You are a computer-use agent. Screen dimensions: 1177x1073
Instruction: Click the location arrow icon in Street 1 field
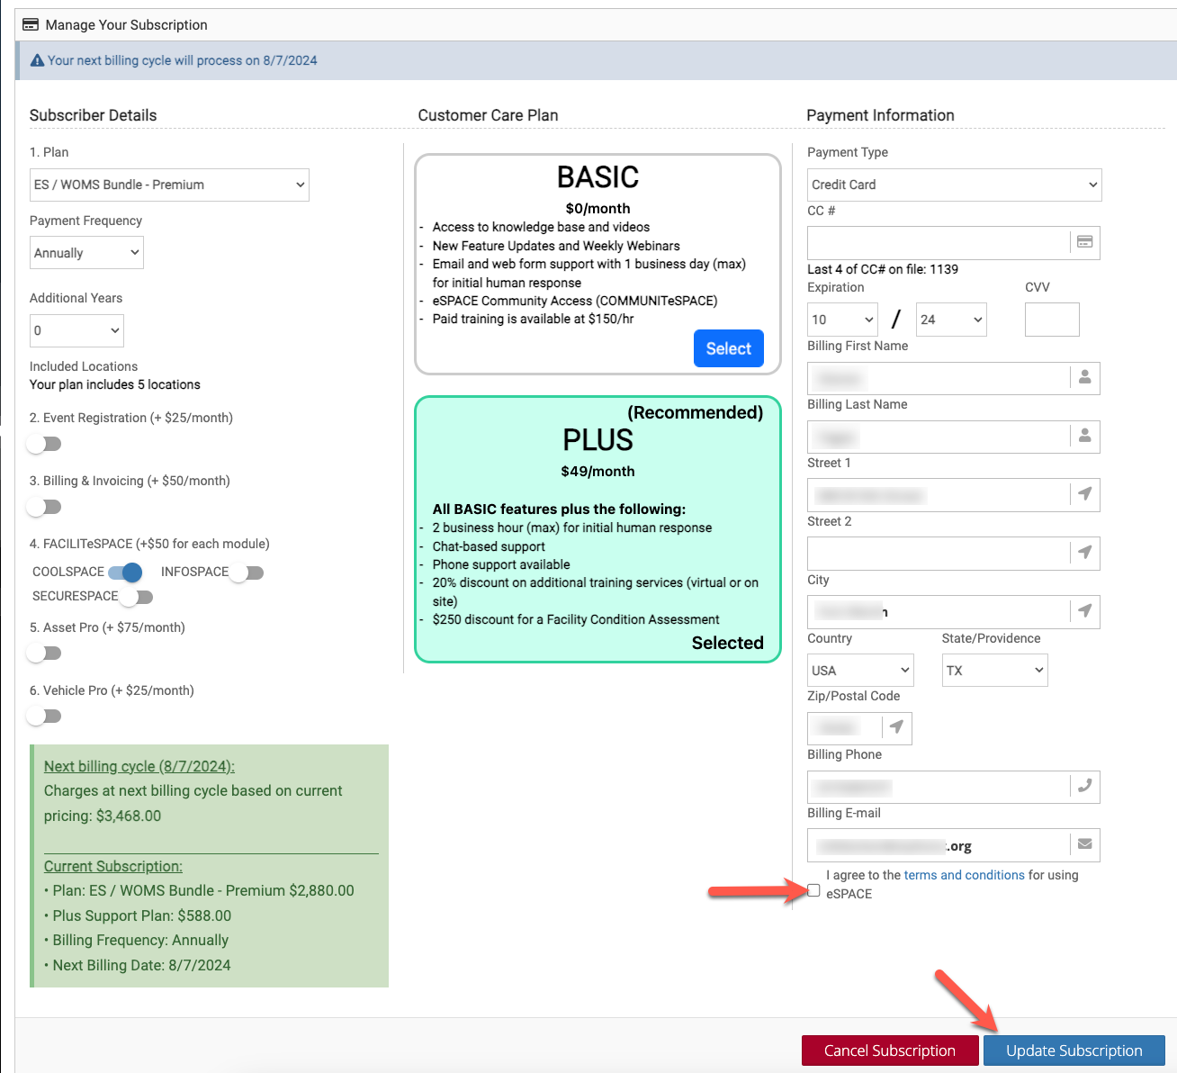(x=1084, y=494)
